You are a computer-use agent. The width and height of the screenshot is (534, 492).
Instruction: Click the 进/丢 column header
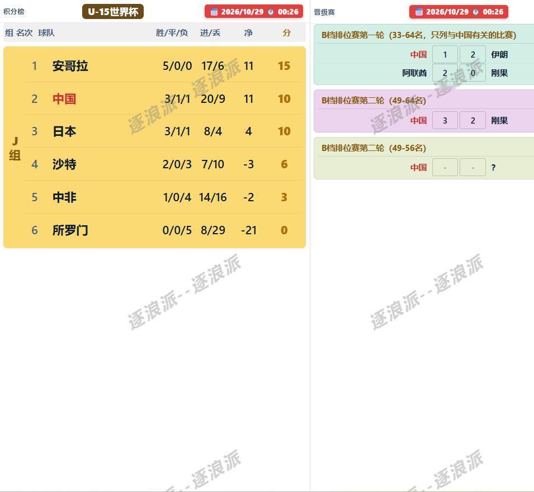(x=210, y=32)
